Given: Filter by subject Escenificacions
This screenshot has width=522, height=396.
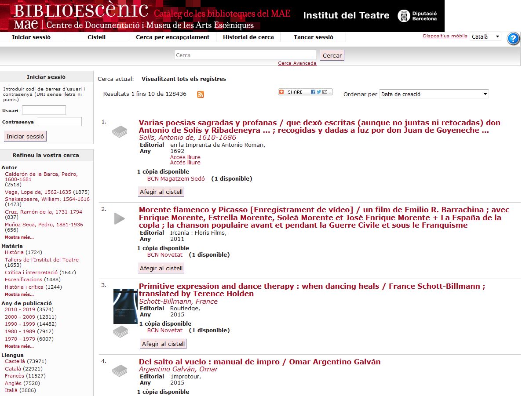Looking at the screenshot, I should 23,280.
